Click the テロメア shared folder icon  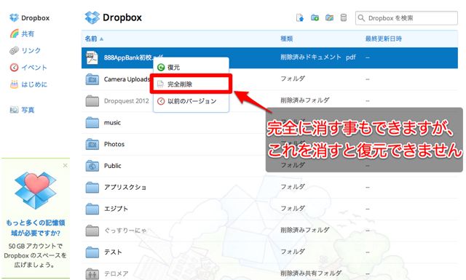coord(92,273)
